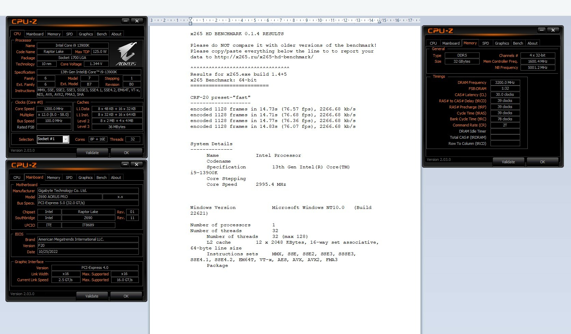Click the NB Frequency 5001.2 MHz value
571x334 pixels.
pyautogui.click(x=538, y=67)
